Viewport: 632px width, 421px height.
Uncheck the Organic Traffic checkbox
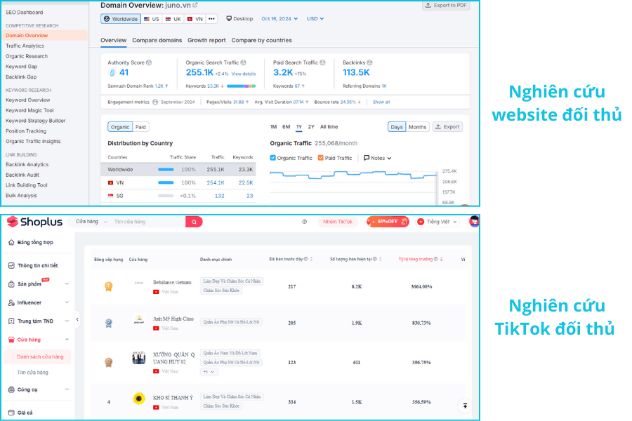(273, 158)
